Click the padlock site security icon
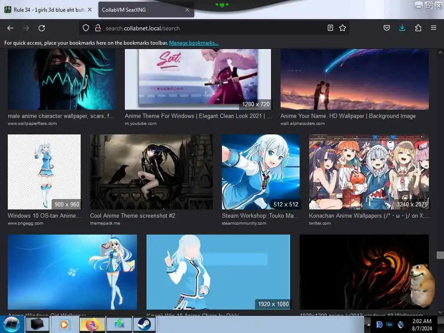The height and width of the screenshot is (333, 444). click(98, 28)
